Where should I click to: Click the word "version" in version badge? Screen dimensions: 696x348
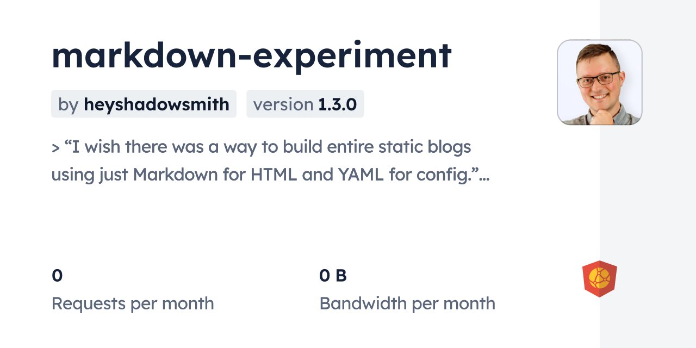(283, 104)
